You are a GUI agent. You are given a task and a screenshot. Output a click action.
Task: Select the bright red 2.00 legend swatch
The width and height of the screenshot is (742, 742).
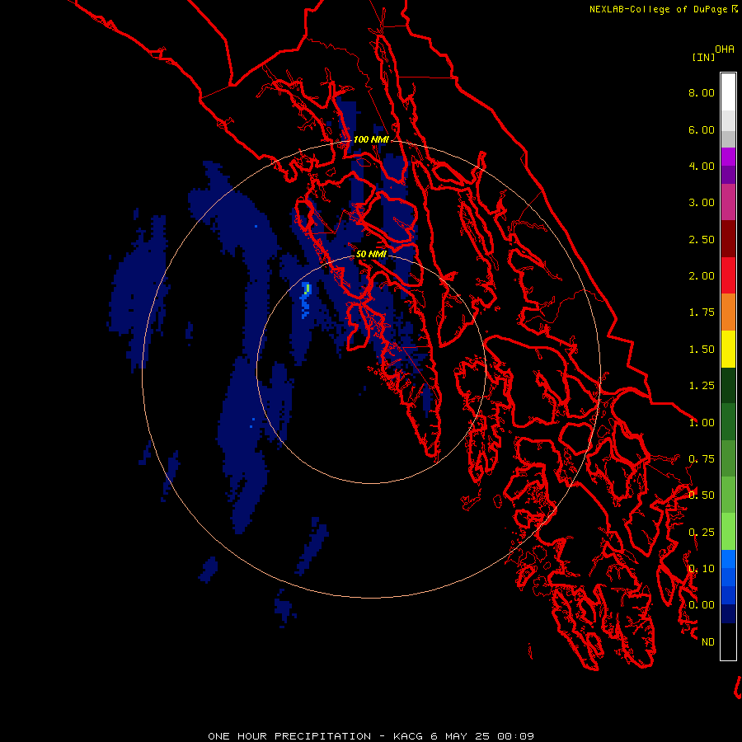[728, 275]
